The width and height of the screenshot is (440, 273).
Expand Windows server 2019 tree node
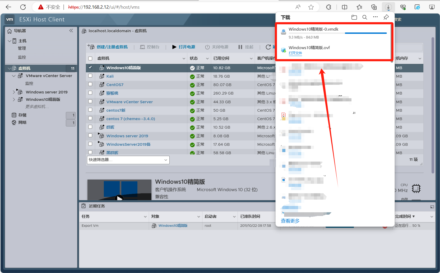(14, 92)
